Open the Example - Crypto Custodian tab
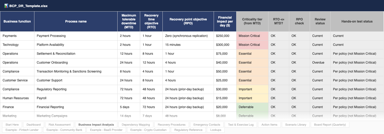The height and width of the screenshot is (134, 384). tap(148, 130)
